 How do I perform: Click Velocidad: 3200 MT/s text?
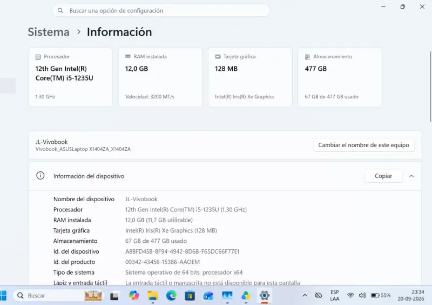click(x=150, y=97)
